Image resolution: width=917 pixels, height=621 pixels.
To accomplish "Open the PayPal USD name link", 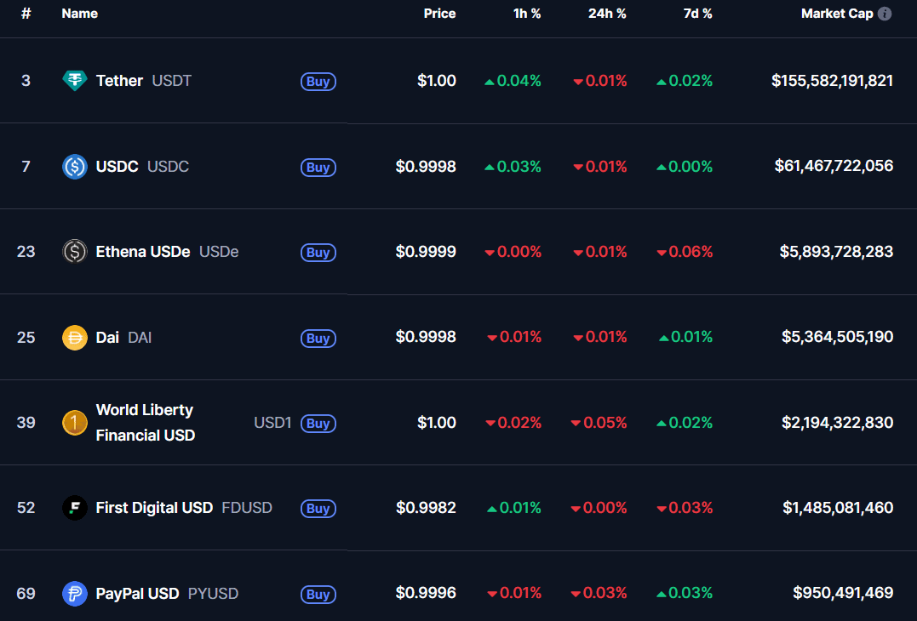I will pyautogui.click(x=137, y=593).
